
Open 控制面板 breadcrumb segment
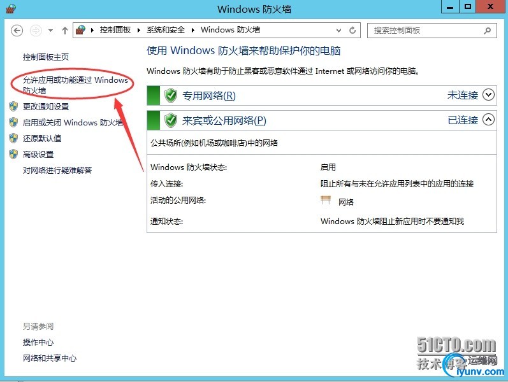click(115, 30)
